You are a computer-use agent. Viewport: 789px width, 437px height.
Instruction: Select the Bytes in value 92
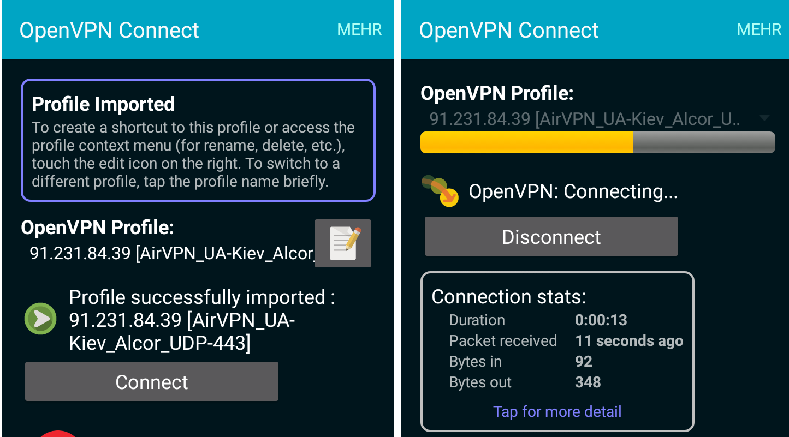(x=584, y=362)
